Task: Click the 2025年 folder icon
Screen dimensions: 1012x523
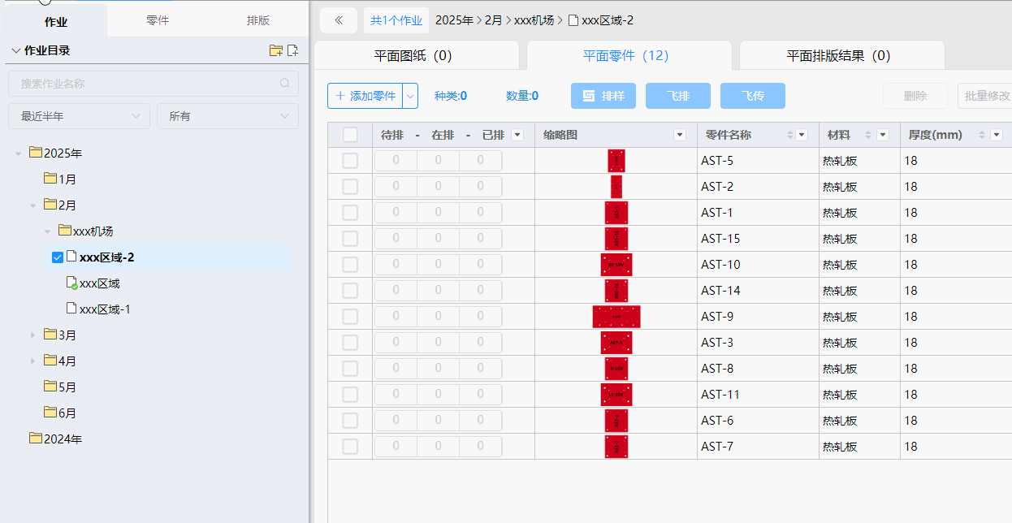Action: pyautogui.click(x=36, y=153)
